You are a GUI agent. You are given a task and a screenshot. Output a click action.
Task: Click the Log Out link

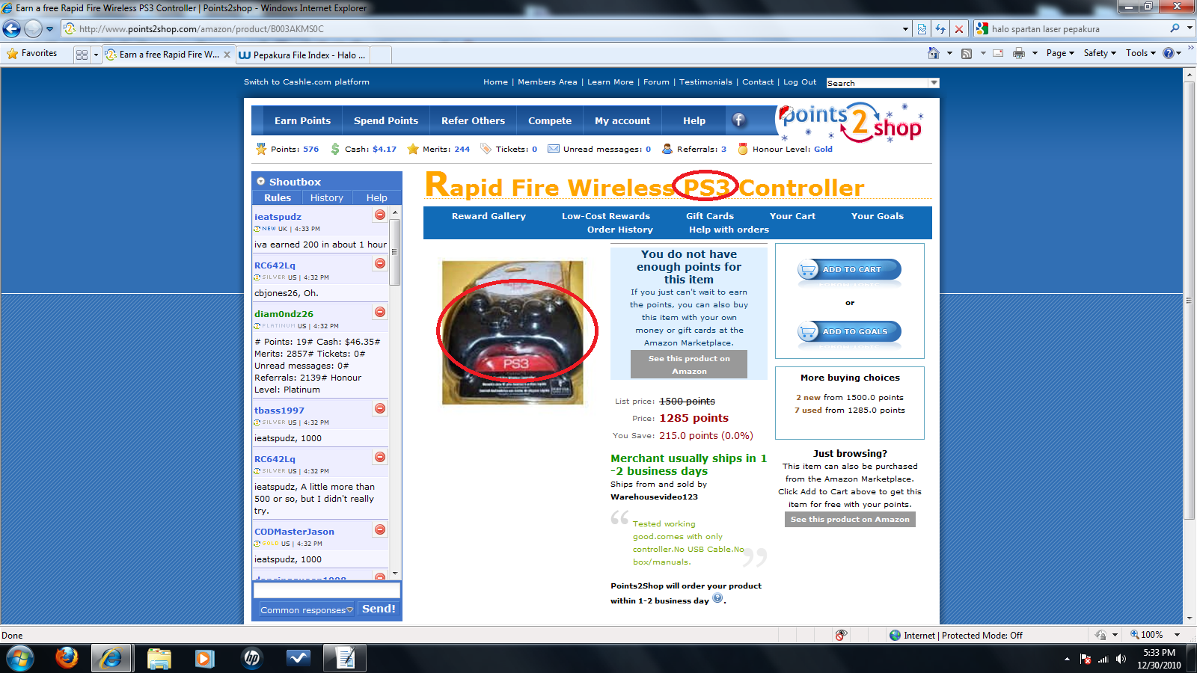tap(800, 82)
